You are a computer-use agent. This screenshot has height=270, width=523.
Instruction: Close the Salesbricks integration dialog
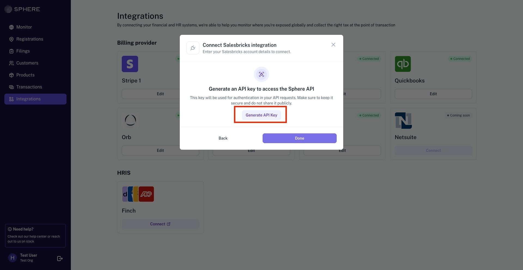[x=333, y=45]
